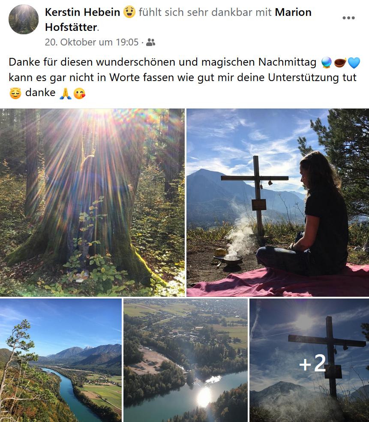Viewport: 369px width, 422px height.
Task: Click the kissing face emoji
Action: click(x=79, y=93)
